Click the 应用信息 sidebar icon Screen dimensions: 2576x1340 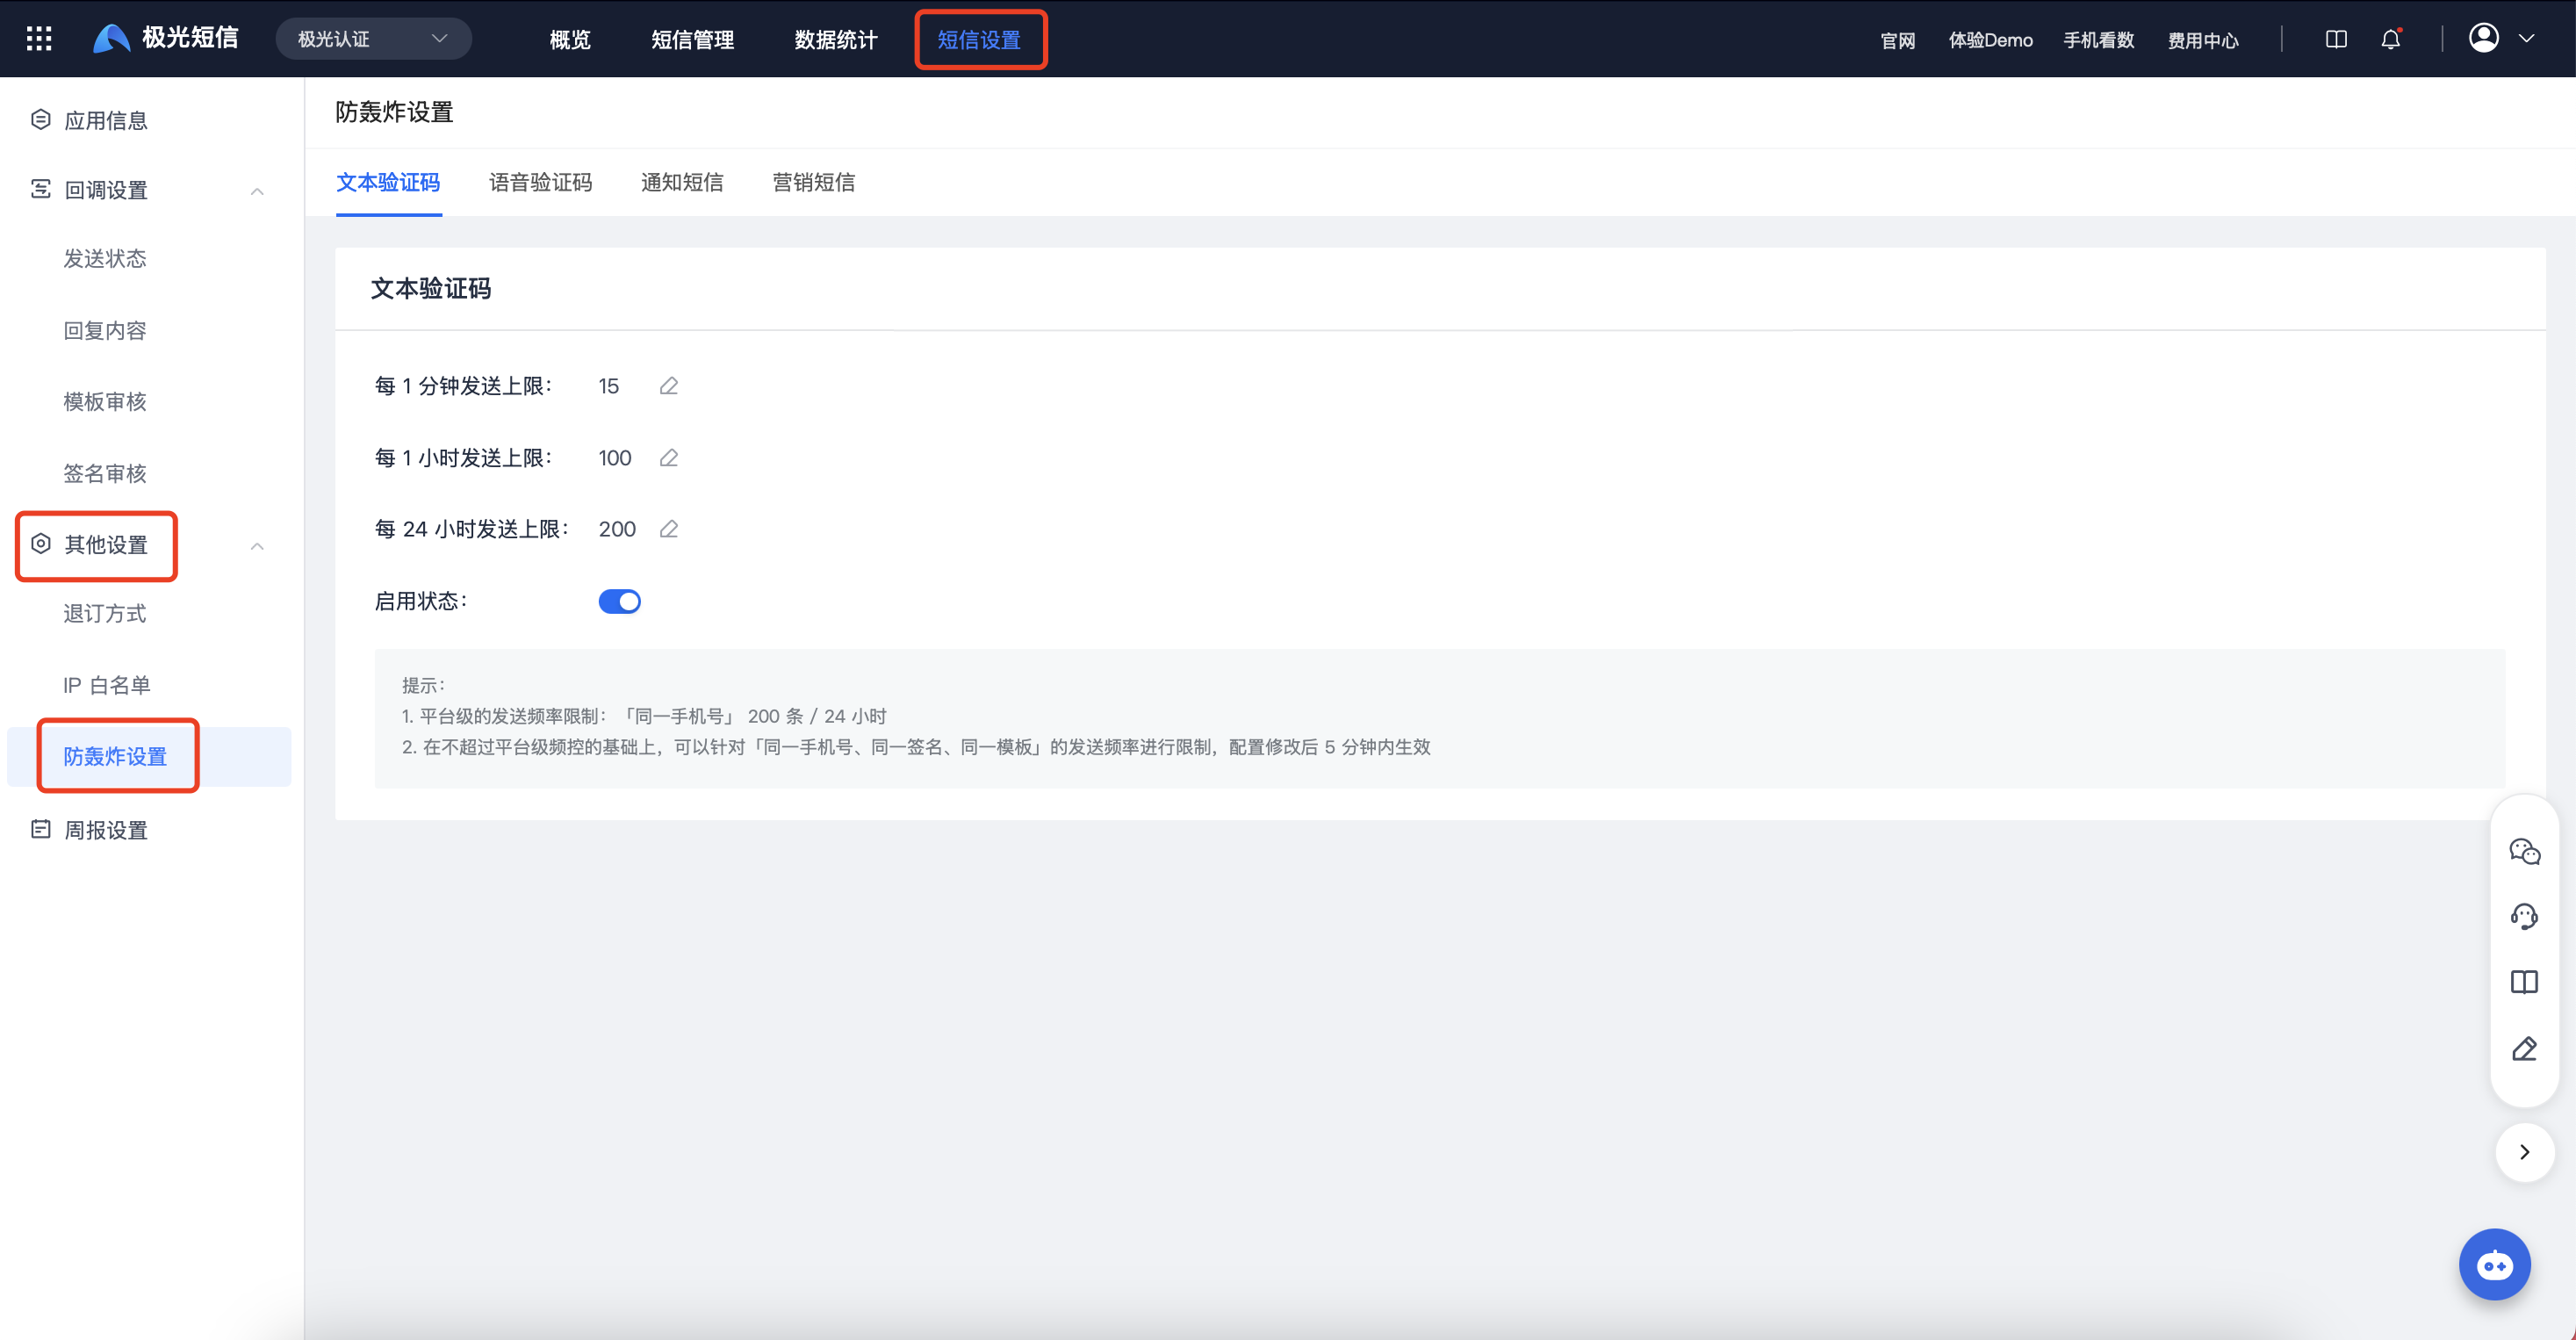point(40,120)
